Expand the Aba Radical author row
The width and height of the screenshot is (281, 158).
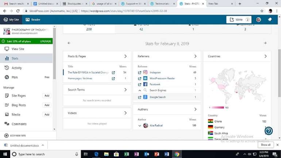click(x=140, y=126)
